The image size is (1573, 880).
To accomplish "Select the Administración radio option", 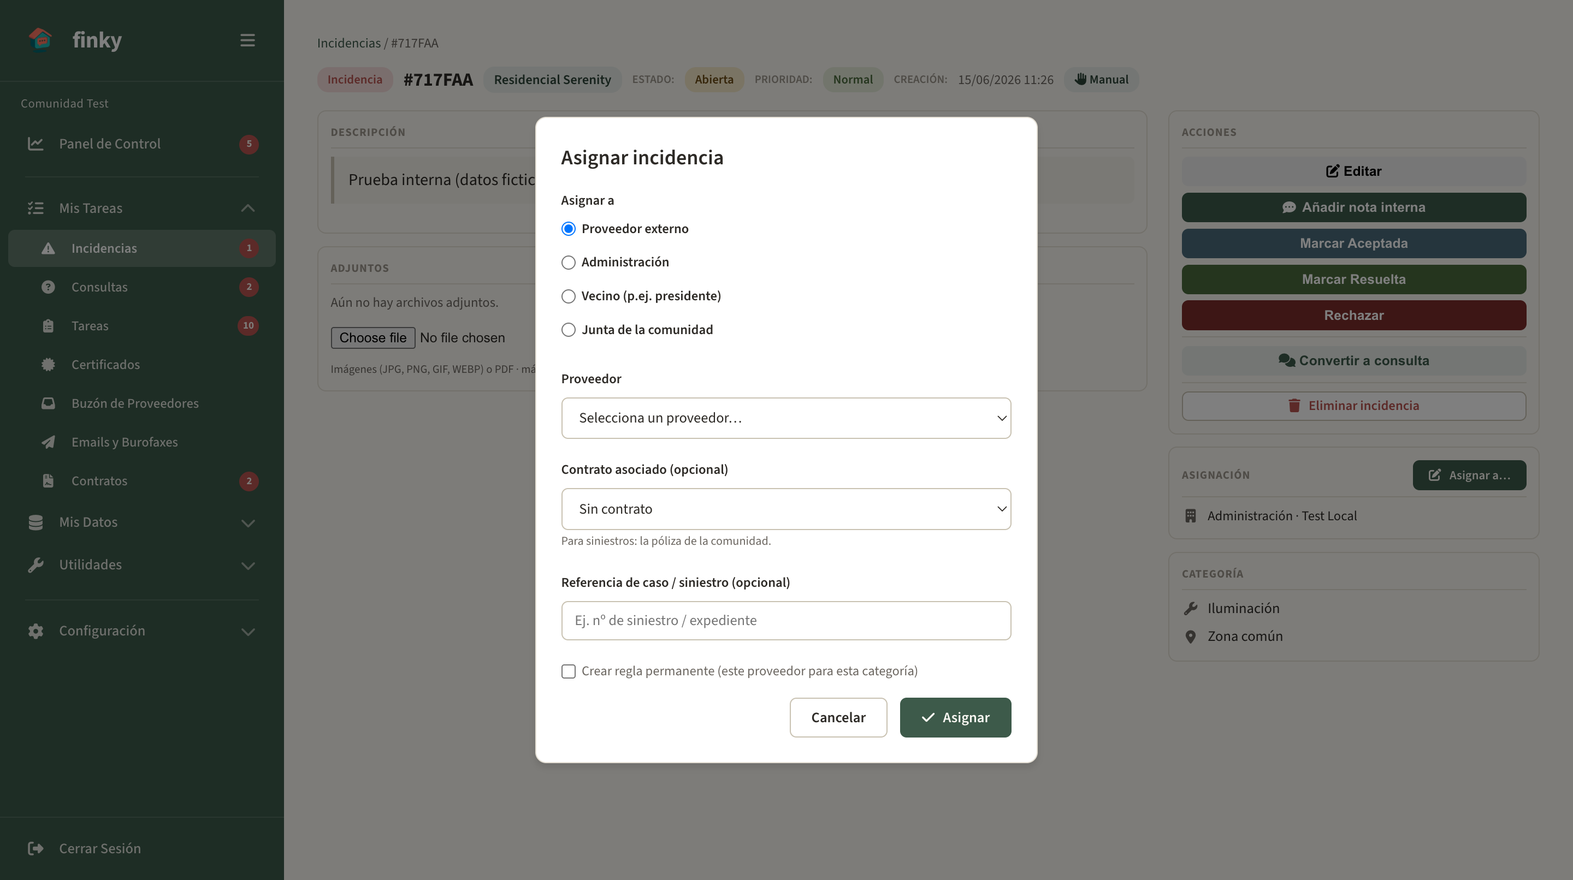I will pos(568,263).
